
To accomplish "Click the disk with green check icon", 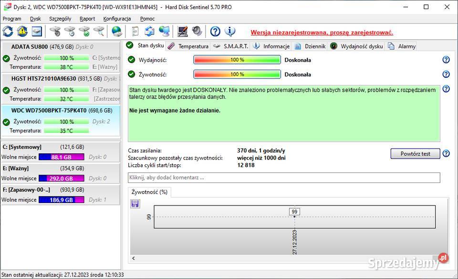I will 84,32.
